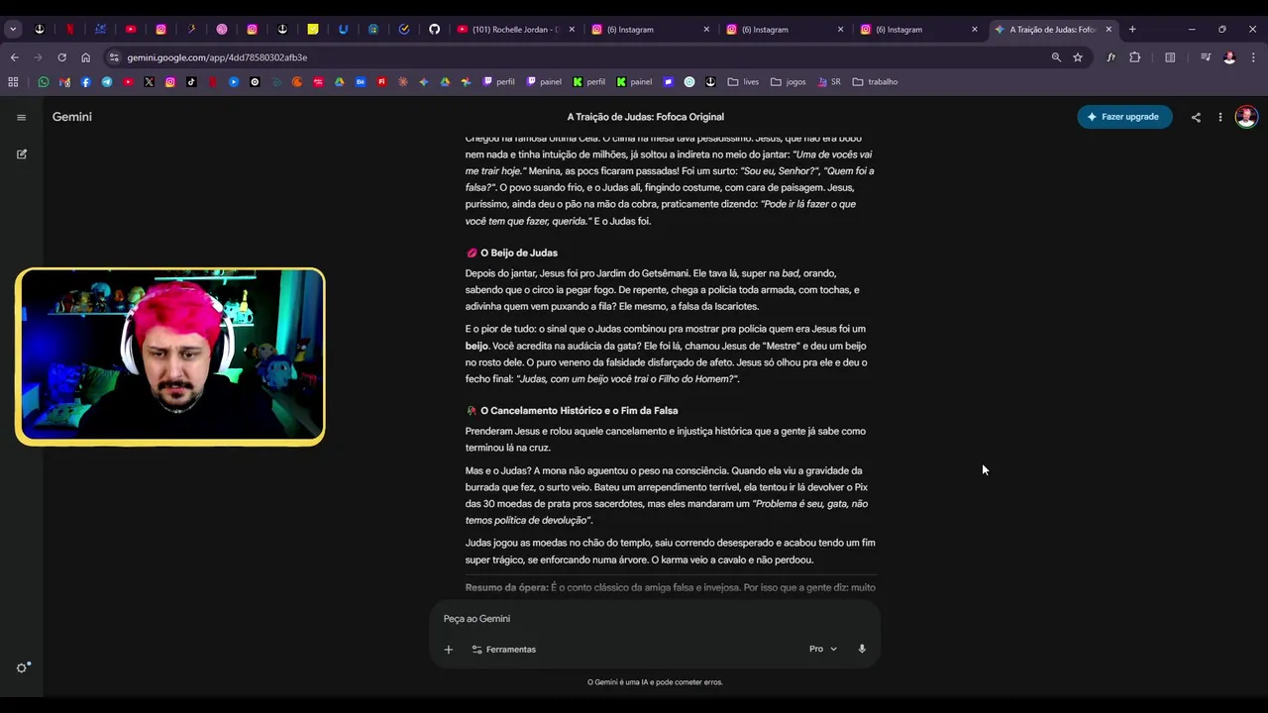The image size is (1268, 713).
Task: Open the conversation more options menu
Action: click(x=1220, y=117)
